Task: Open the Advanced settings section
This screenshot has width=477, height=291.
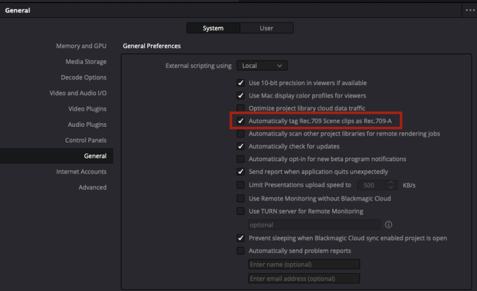Action: [x=92, y=187]
